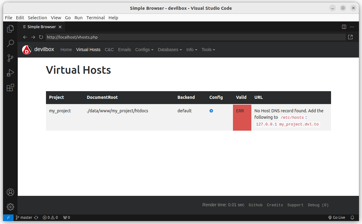Viewport: 362px width, 224px height.
Task: Open the Extensions view icon
Action: tap(10, 88)
